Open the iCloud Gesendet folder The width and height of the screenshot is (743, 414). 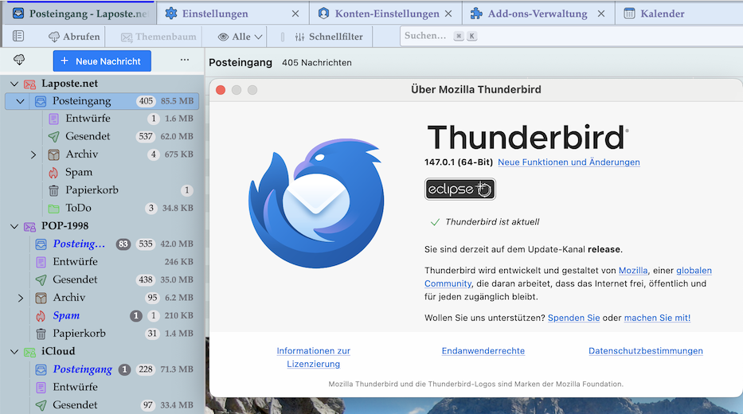click(x=75, y=405)
